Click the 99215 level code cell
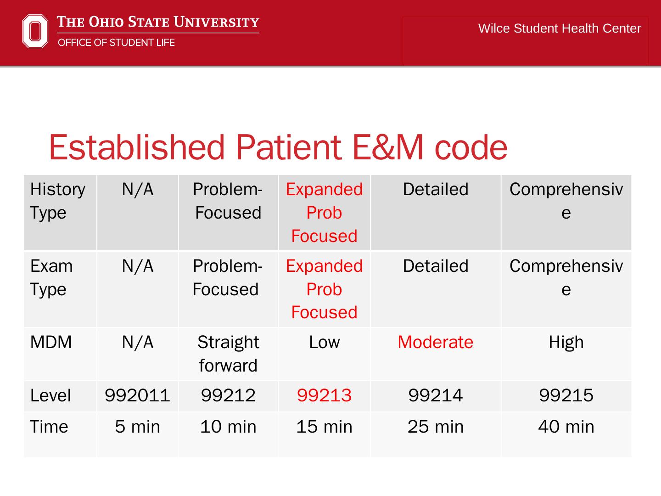The height and width of the screenshot is (496, 661). click(566, 395)
